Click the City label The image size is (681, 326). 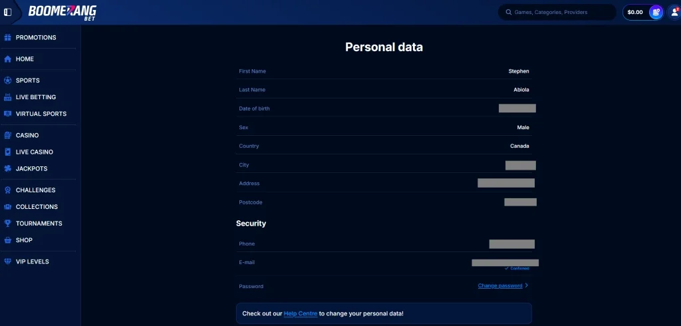click(x=244, y=165)
